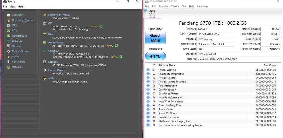Click the CPU icon in the summary panel
Image resolution: width=283 pixels, height=138 pixels.
[45, 23]
